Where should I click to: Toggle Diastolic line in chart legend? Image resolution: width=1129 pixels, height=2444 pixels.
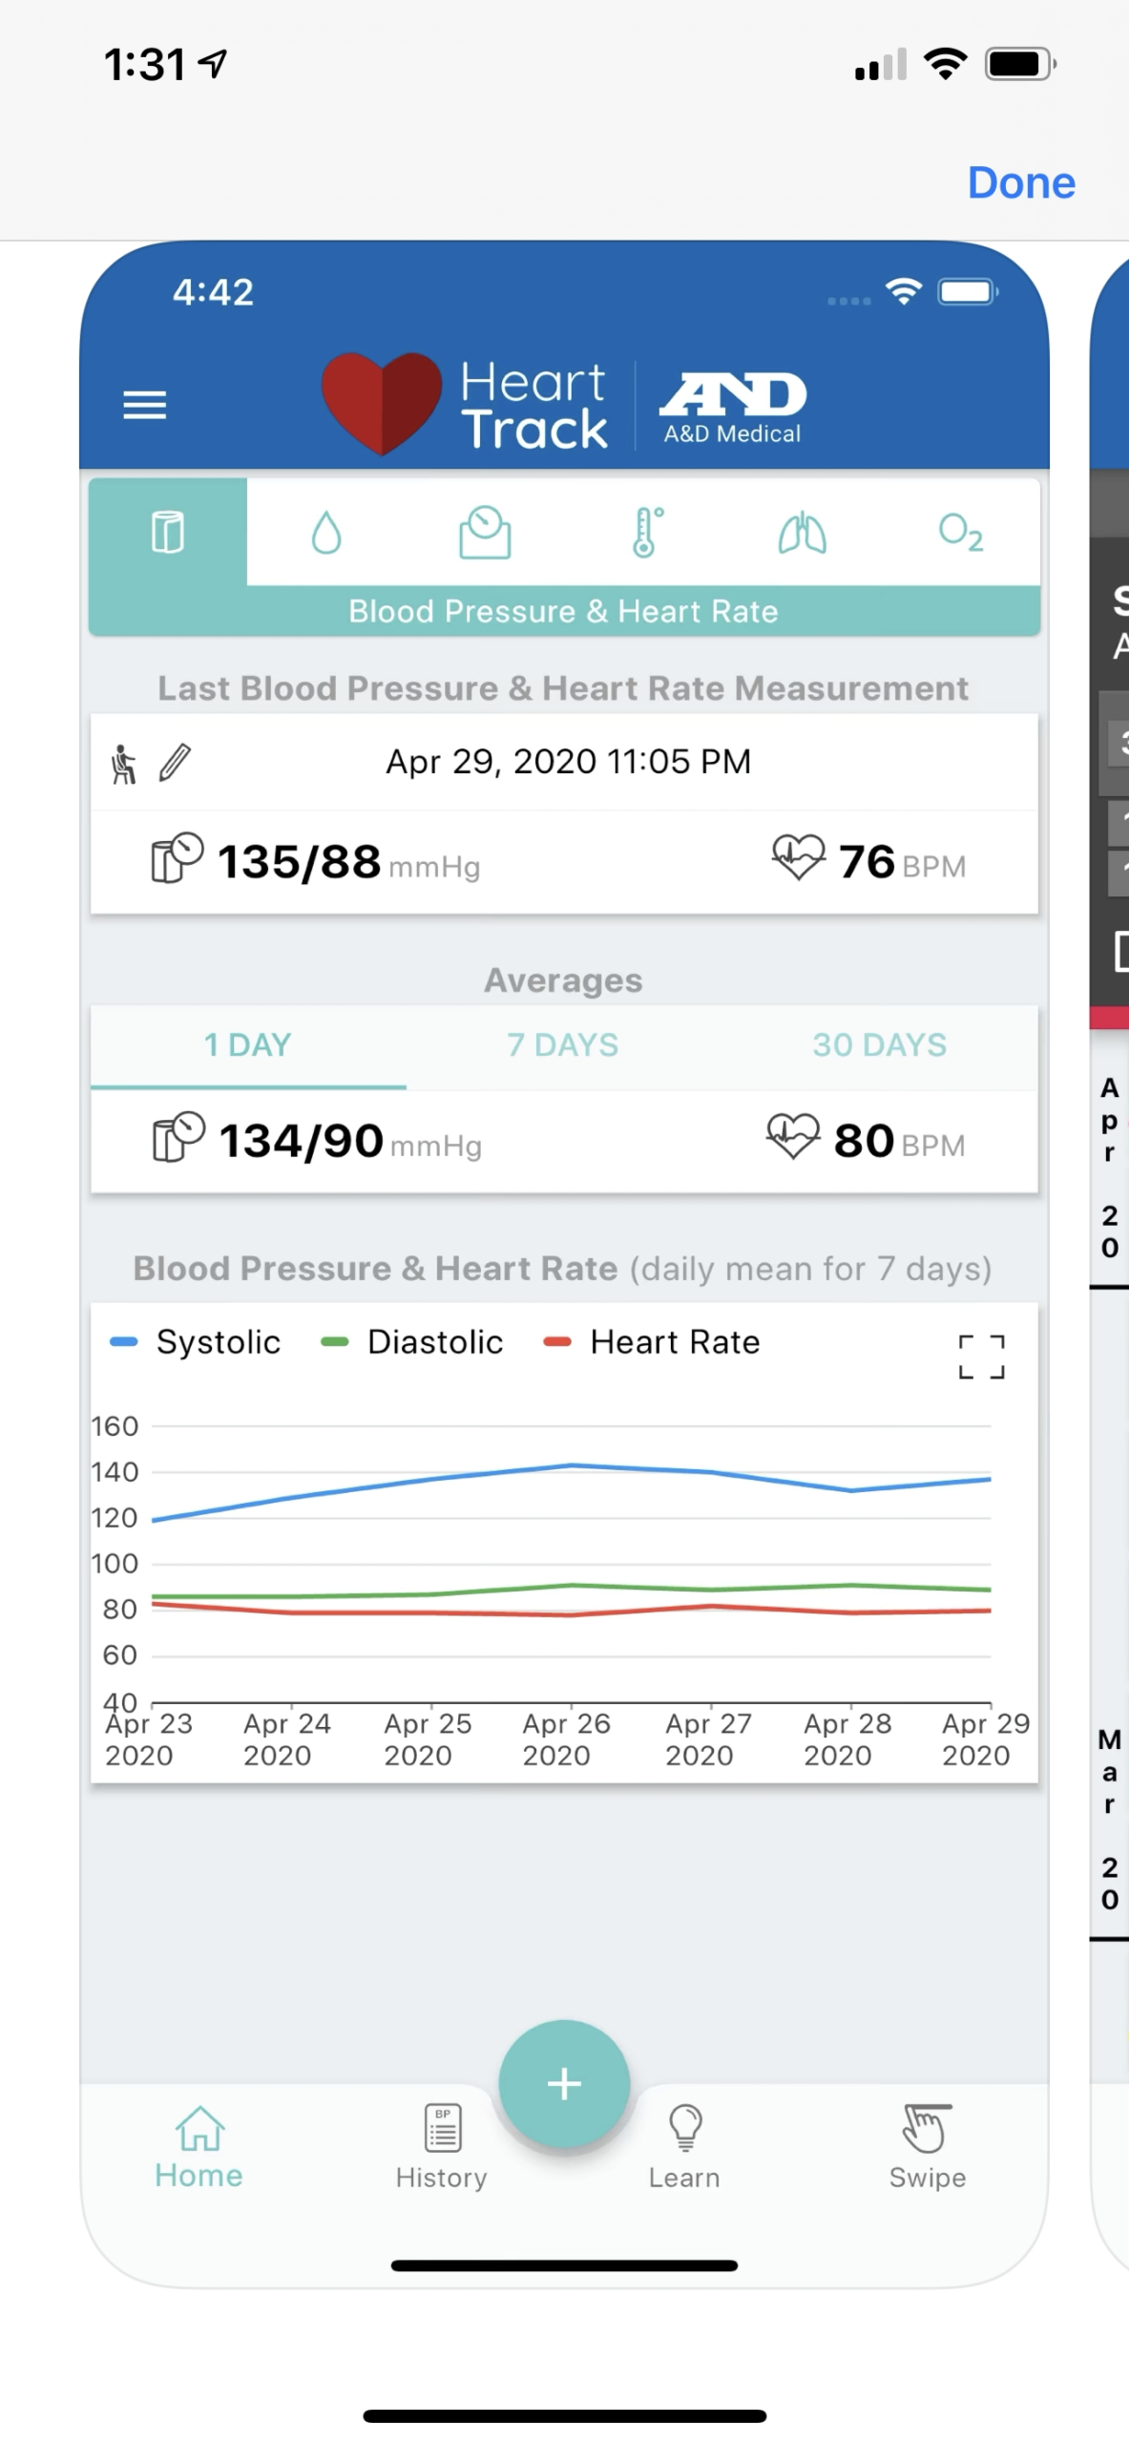click(412, 1341)
